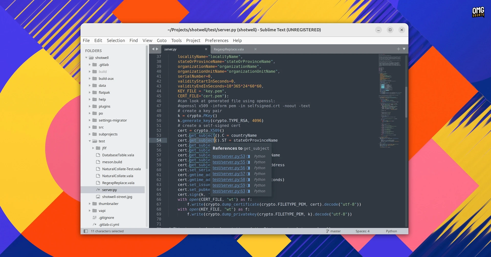491x257 pixels.
Task: Open .gitlab-ci.yml in the sidebar
Action: click(109, 225)
